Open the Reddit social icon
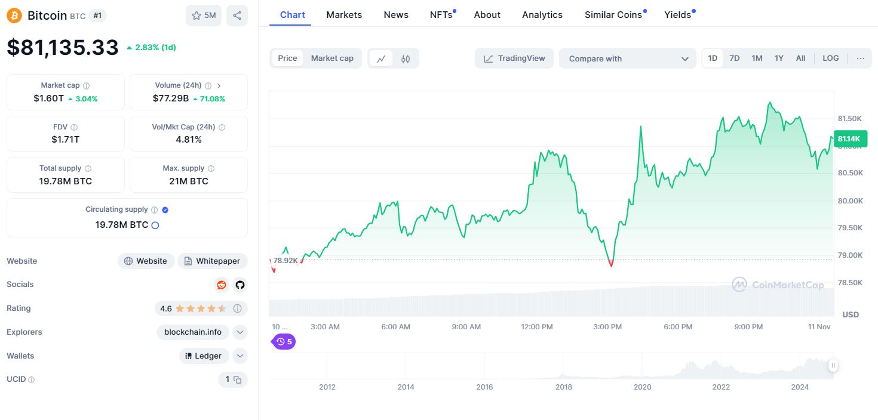The height and width of the screenshot is (420, 878). point(222,285)
